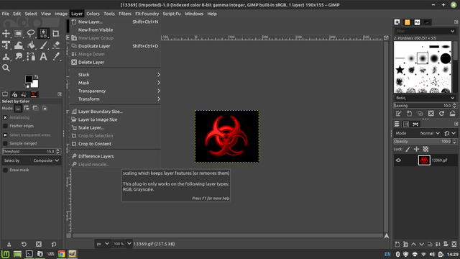Open the Basic brush tag dropdown
Viewport: 460px width, 259px height.
425,98
